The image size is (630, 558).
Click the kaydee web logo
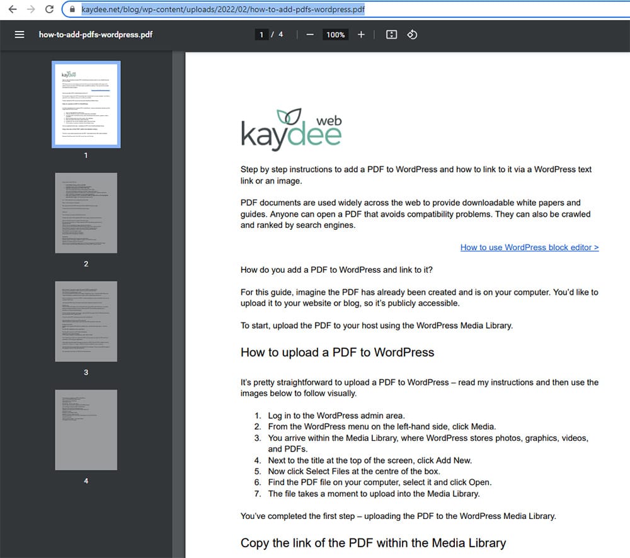tap(291, 129)
